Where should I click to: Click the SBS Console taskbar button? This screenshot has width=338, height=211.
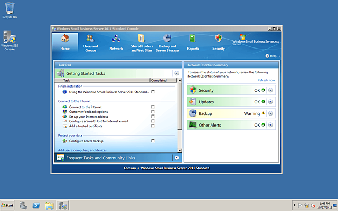coord(62,205)
